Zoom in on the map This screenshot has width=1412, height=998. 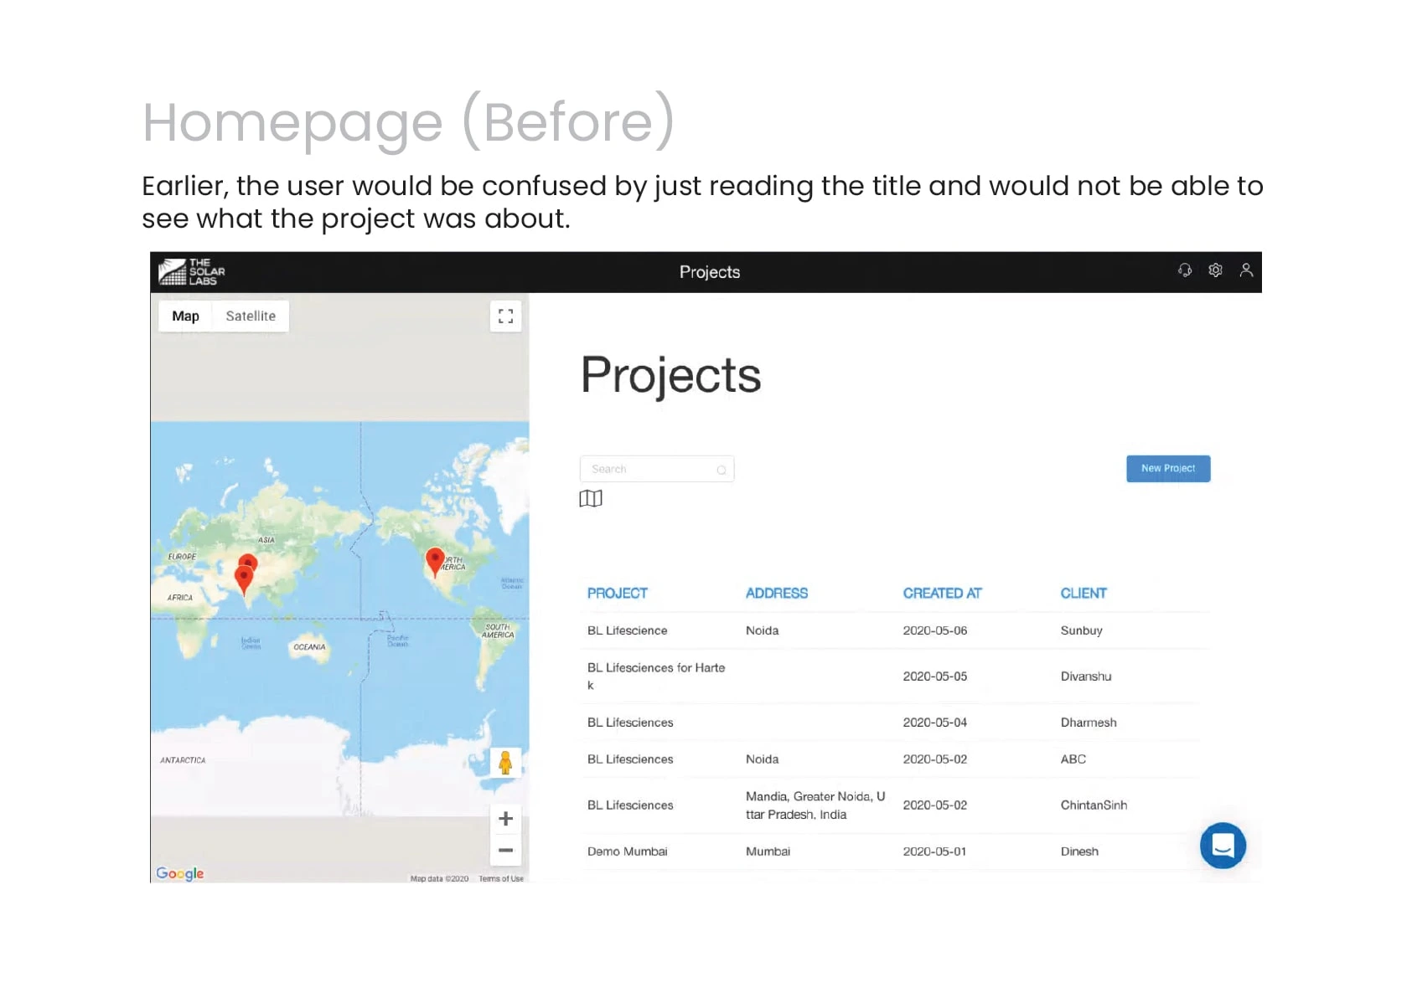tap(505, 818)
